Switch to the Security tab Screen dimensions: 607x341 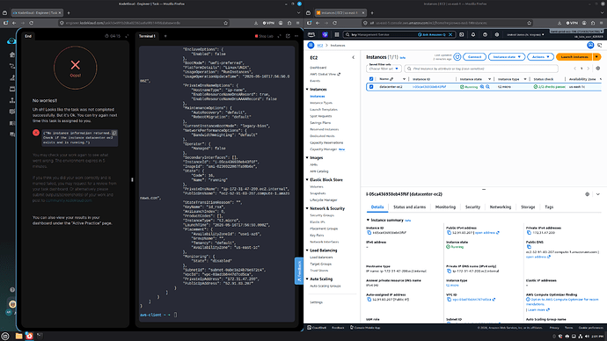coord(472,207)
